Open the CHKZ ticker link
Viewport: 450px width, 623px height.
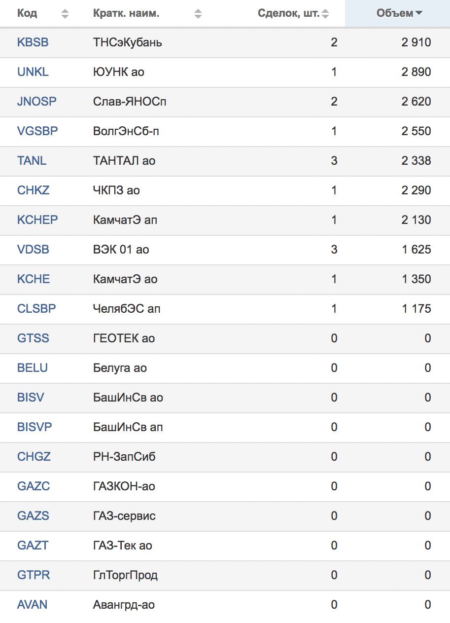[x=34, y=190]
